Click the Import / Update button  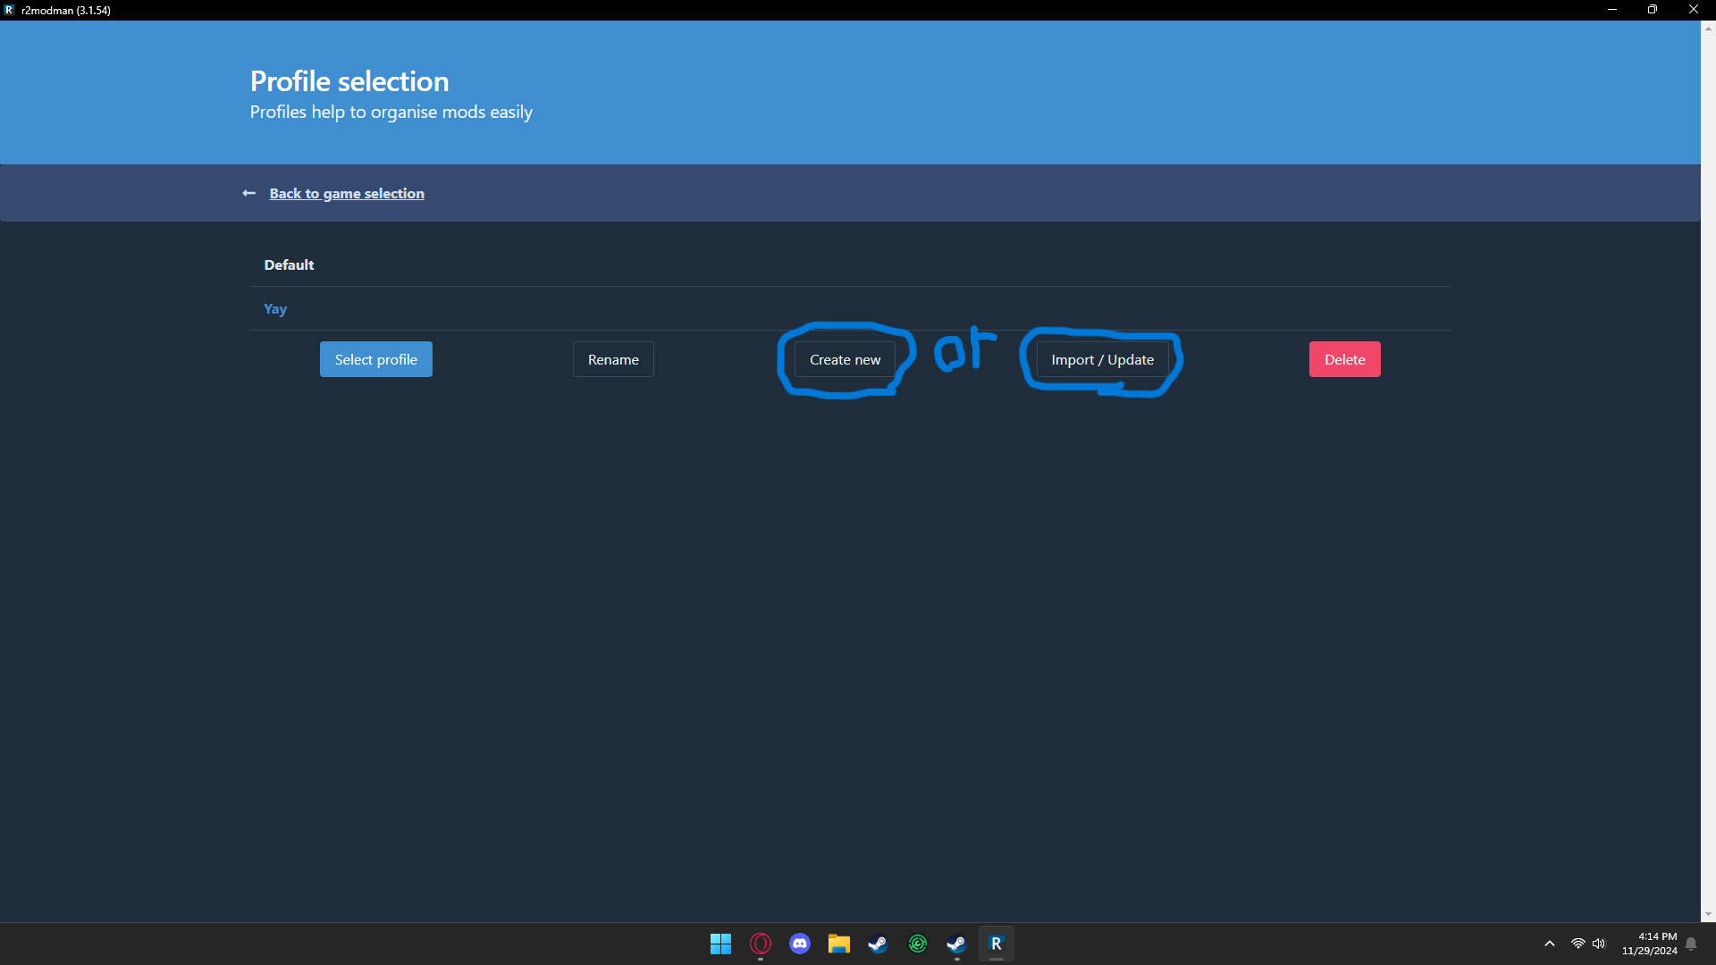click(x=1102, y=359)
